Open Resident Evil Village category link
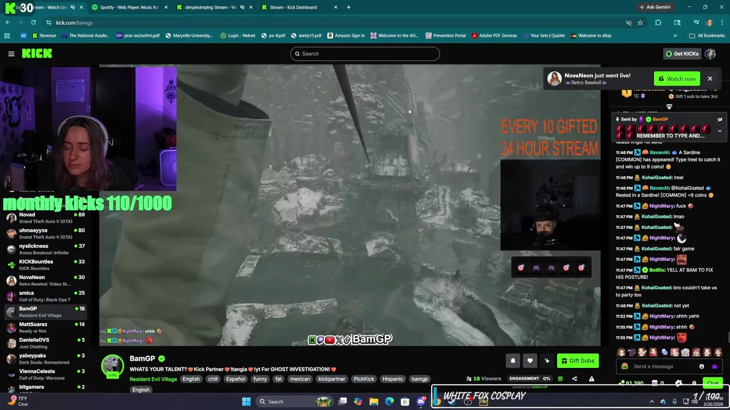 (x=153, y=379)
